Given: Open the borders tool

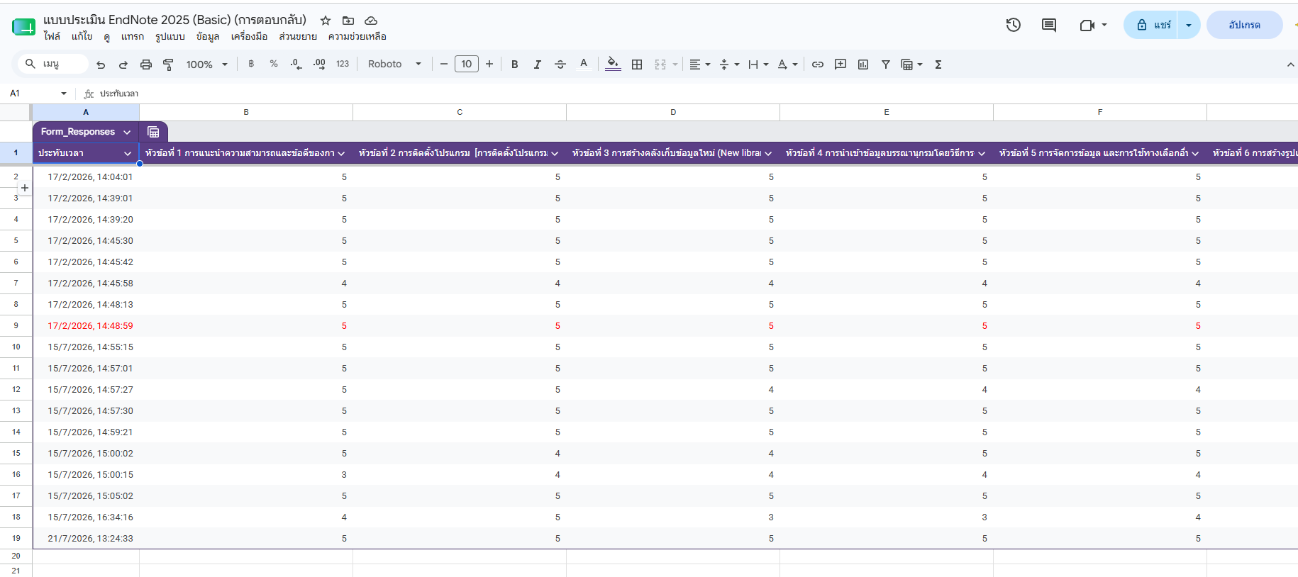Looking at the screenshot, I should pyautogui.click(x=637, y=65).
